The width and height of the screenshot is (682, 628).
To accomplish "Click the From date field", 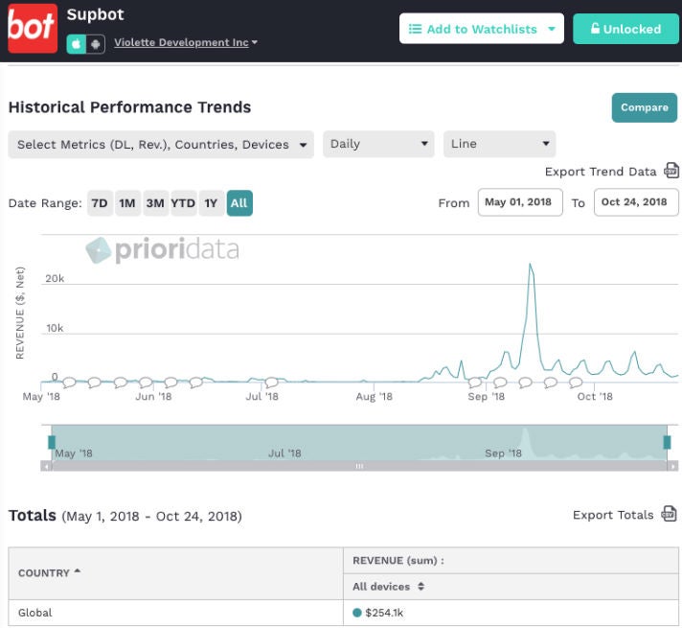I will (x=520, y=202).
